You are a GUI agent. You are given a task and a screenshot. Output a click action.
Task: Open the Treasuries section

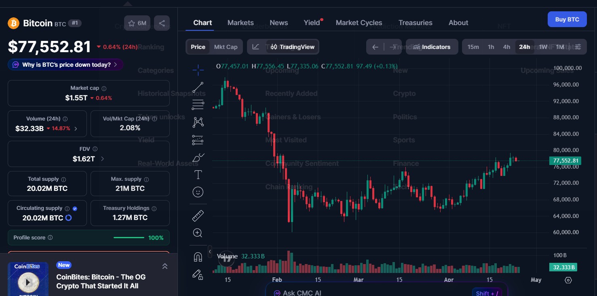click(x=416, y=23)
